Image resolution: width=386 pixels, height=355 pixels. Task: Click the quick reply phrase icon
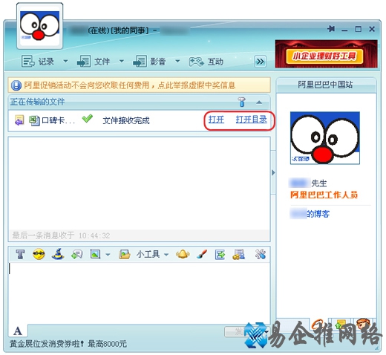click(x=77, y=254)
